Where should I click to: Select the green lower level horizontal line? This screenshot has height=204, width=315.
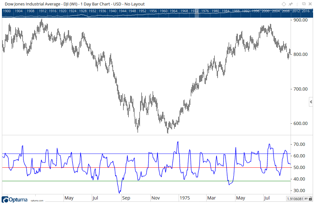(x=146, y=181)
